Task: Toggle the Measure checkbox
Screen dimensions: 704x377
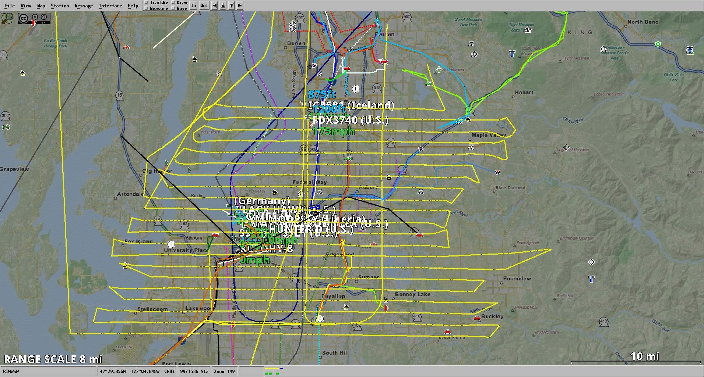Action: tap(147, 8)
